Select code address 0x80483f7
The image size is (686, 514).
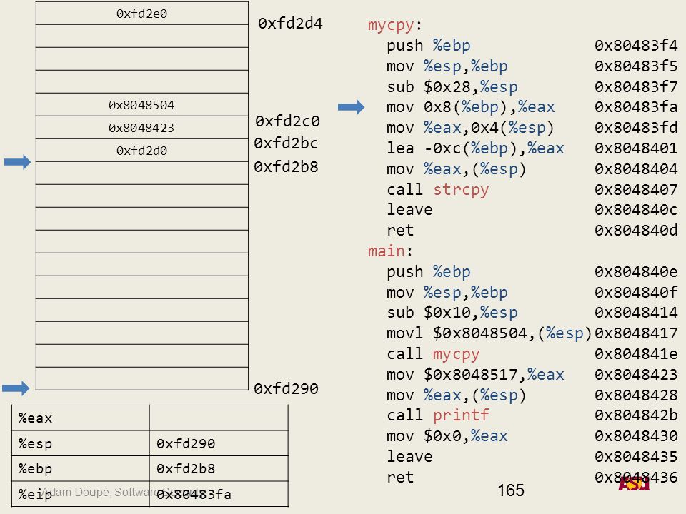(636, 86)
